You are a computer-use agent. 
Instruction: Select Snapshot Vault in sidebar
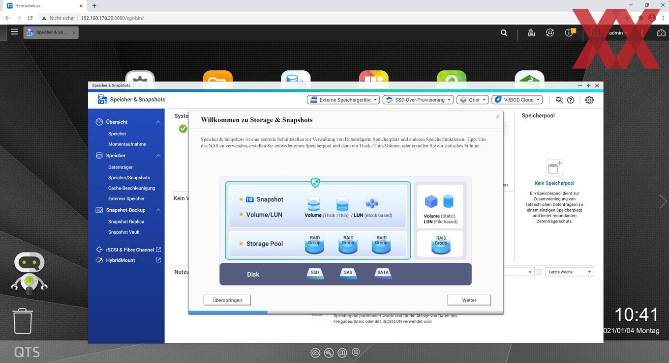(124, 232)
